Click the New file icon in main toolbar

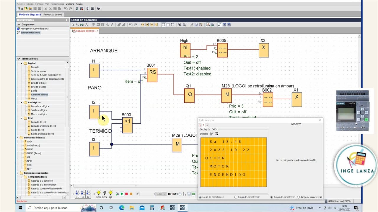pos(19,9)
